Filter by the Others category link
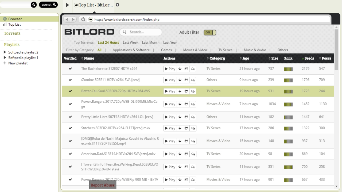342x192 pixels. 283,50
